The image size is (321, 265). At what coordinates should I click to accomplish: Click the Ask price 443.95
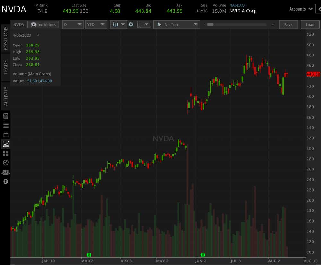(174, 11)
